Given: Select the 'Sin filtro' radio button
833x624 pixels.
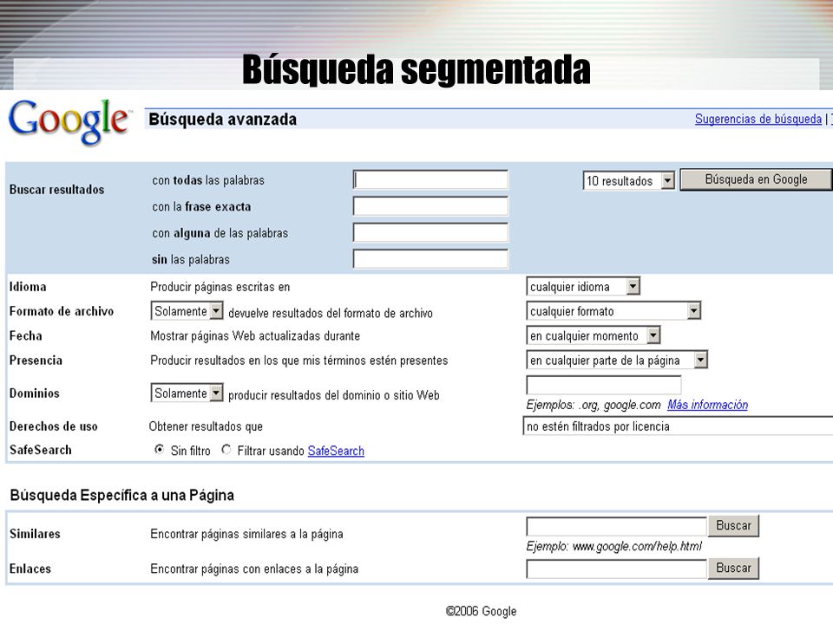Looking at the screenshot, I should click(159, 450).
